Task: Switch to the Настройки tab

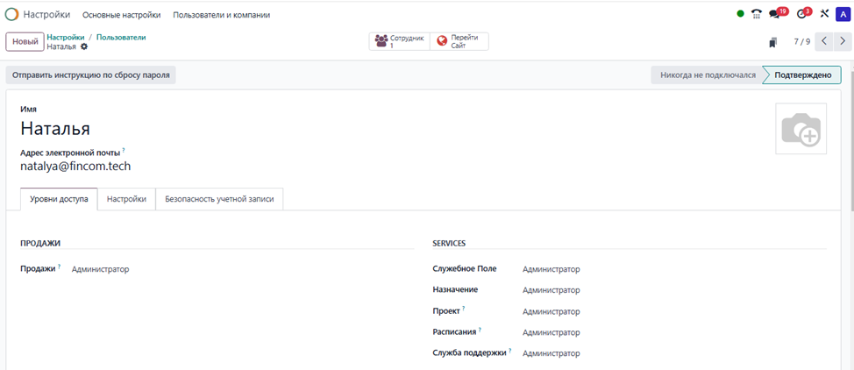Action: tap(126, 199)
